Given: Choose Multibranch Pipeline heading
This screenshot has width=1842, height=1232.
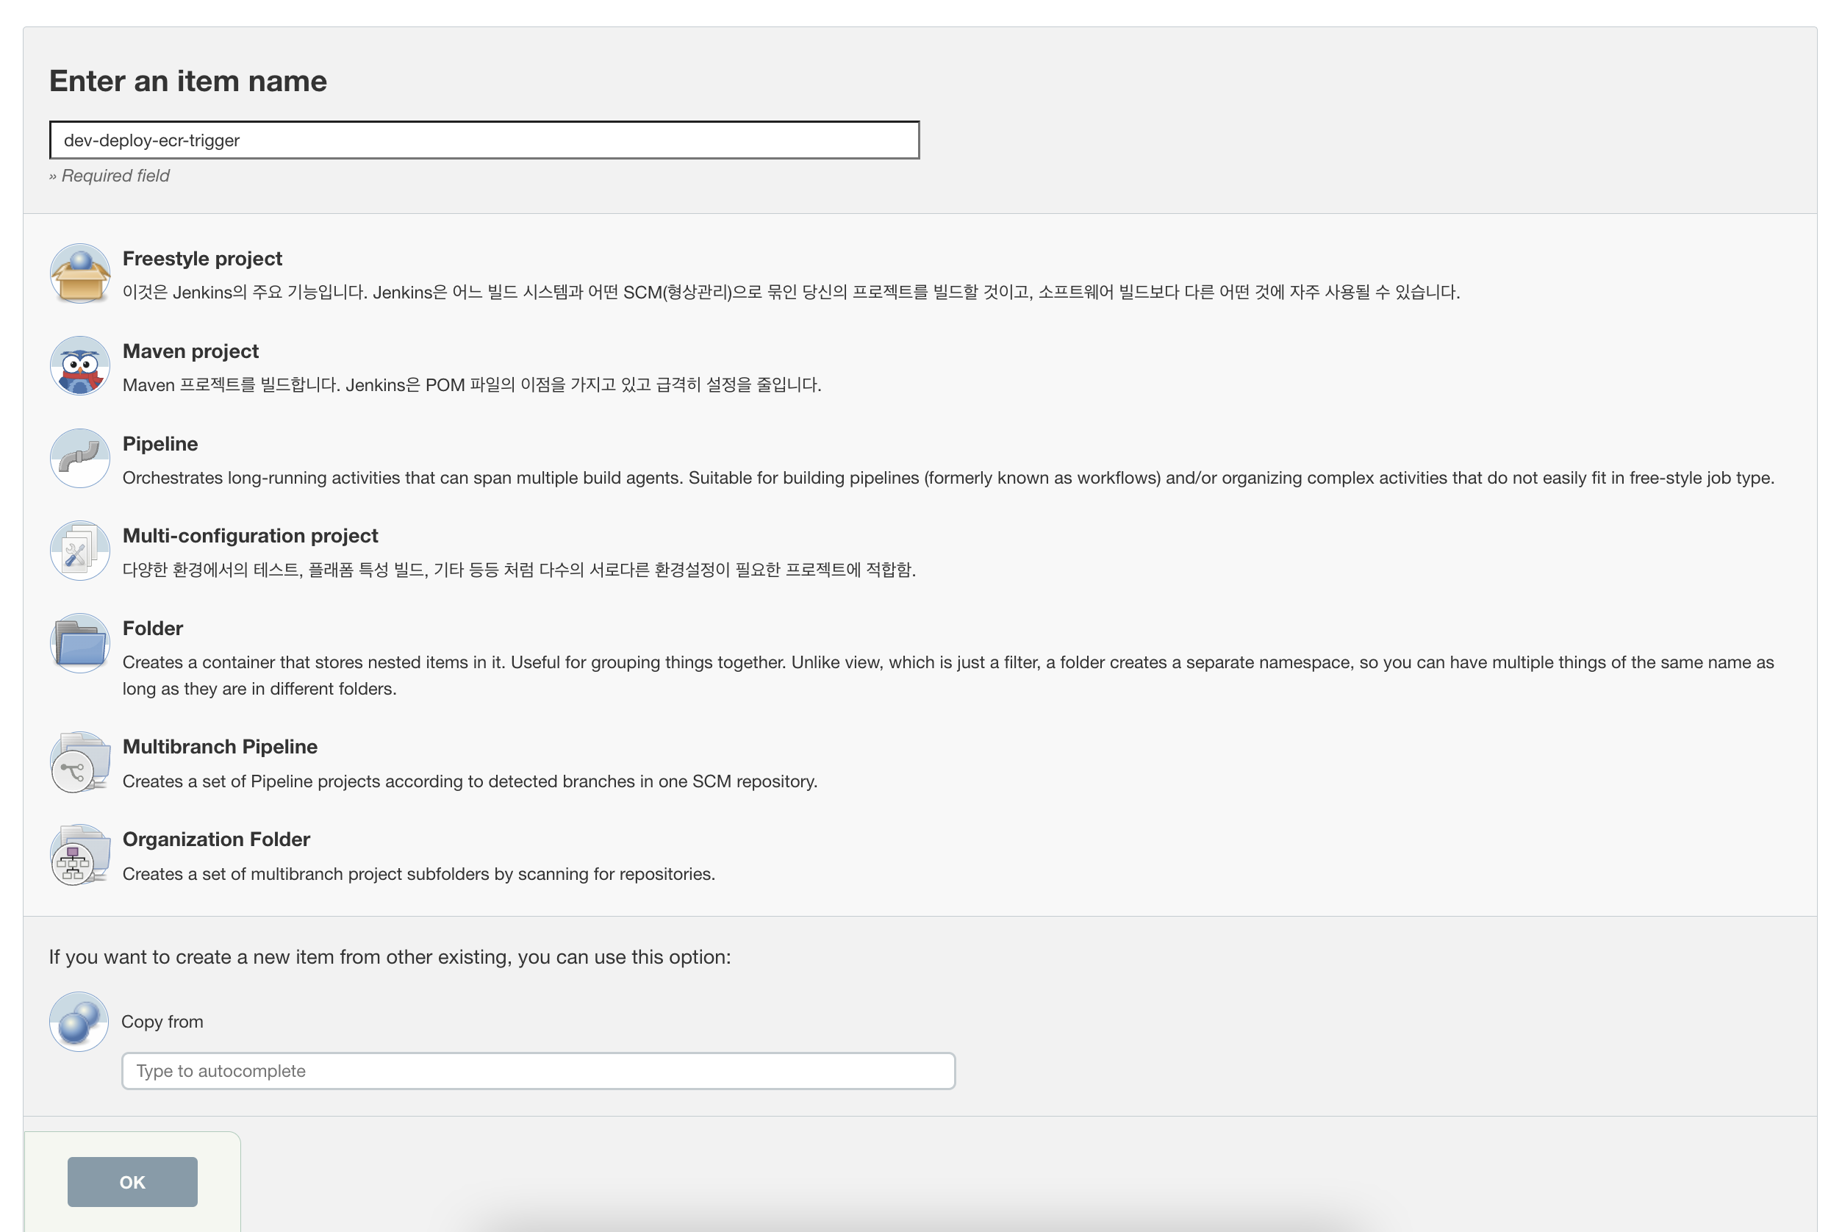Looking at the screenshot, I should pyautogui.click(x=220, y=746).
